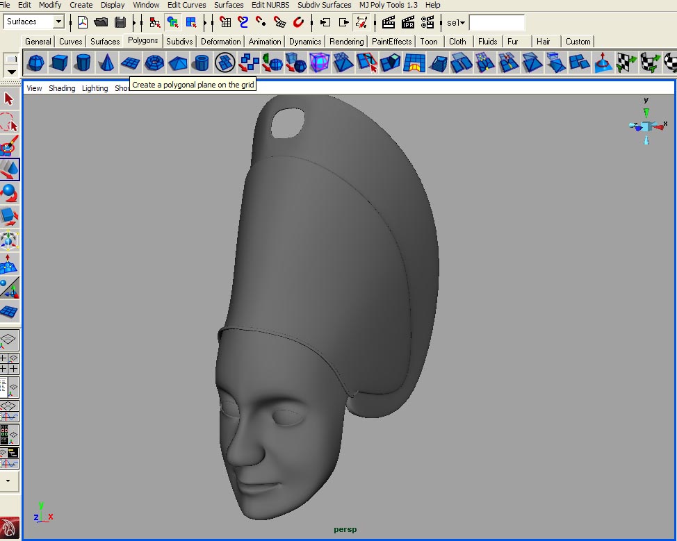
Task: Click the output connections toolbar icon
Action: [343, 22]
